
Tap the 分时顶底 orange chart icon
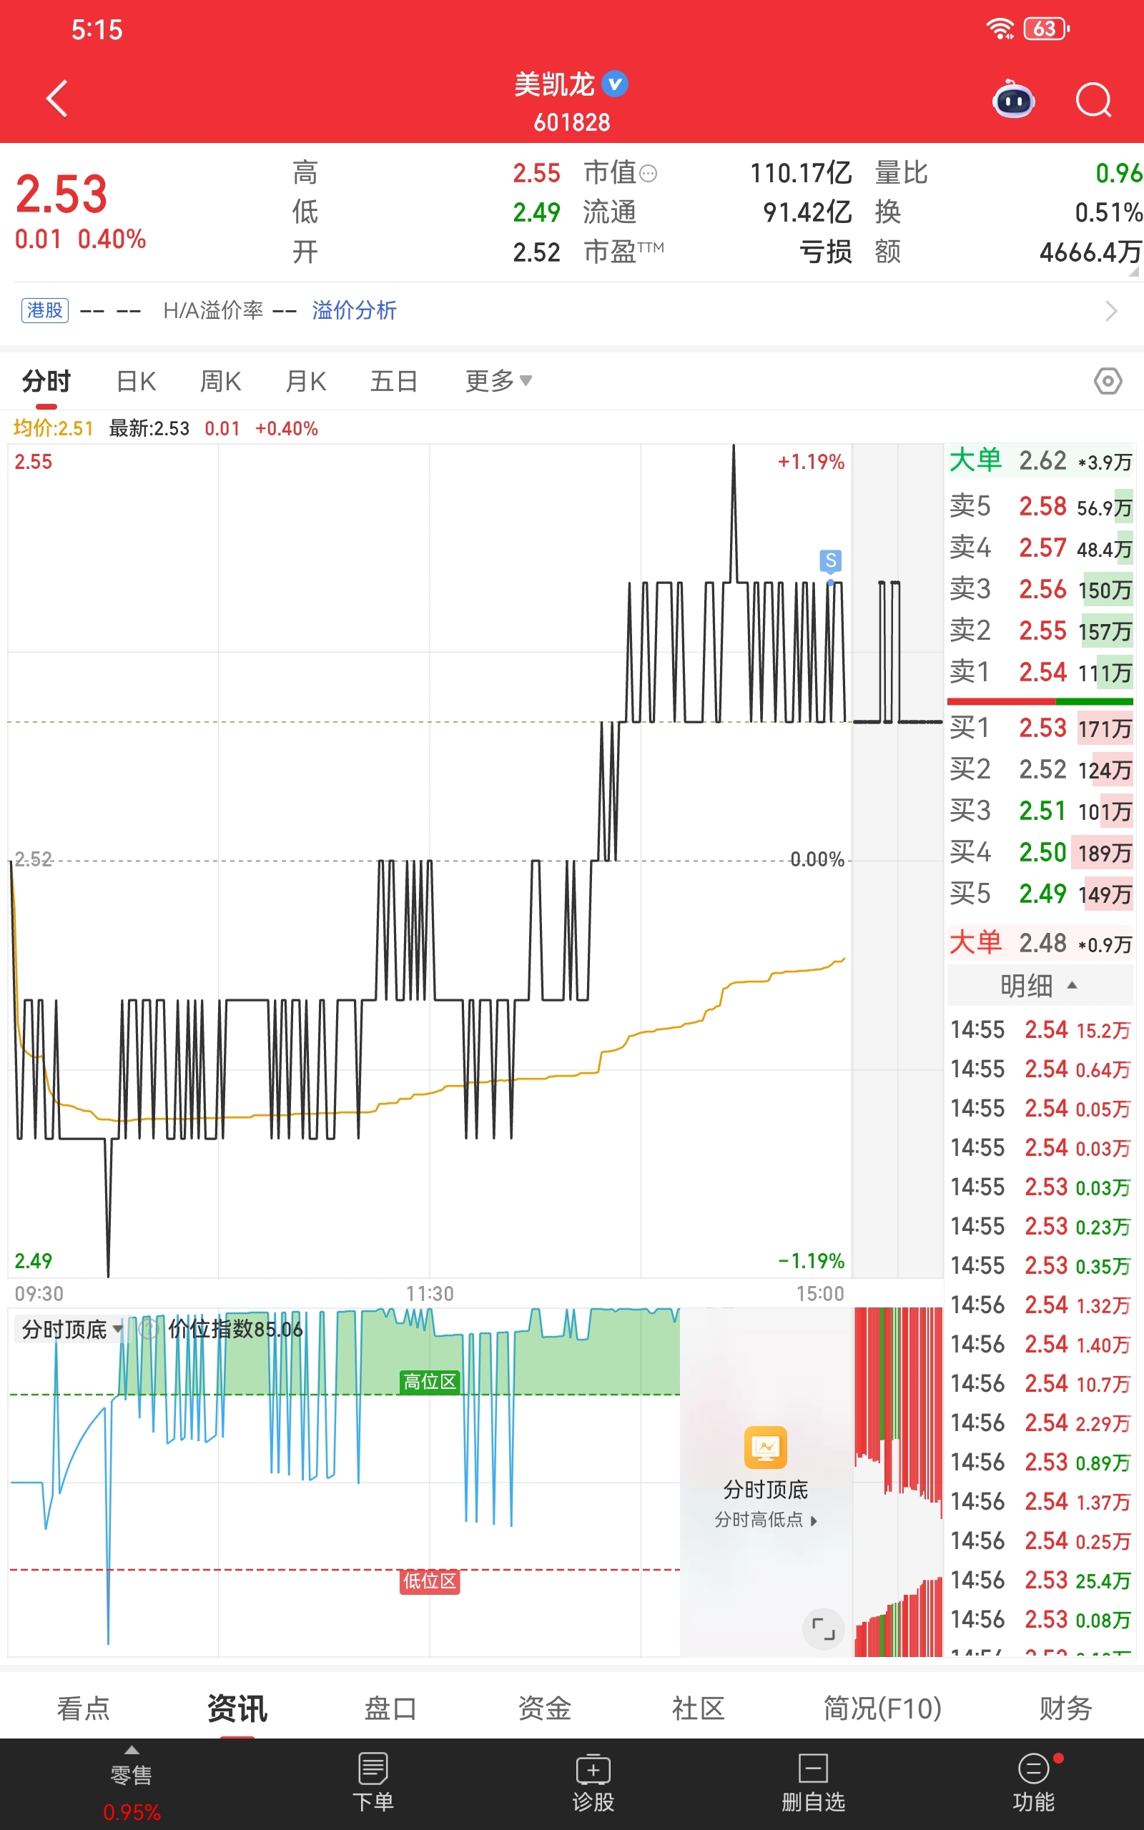click(766, 1447)
